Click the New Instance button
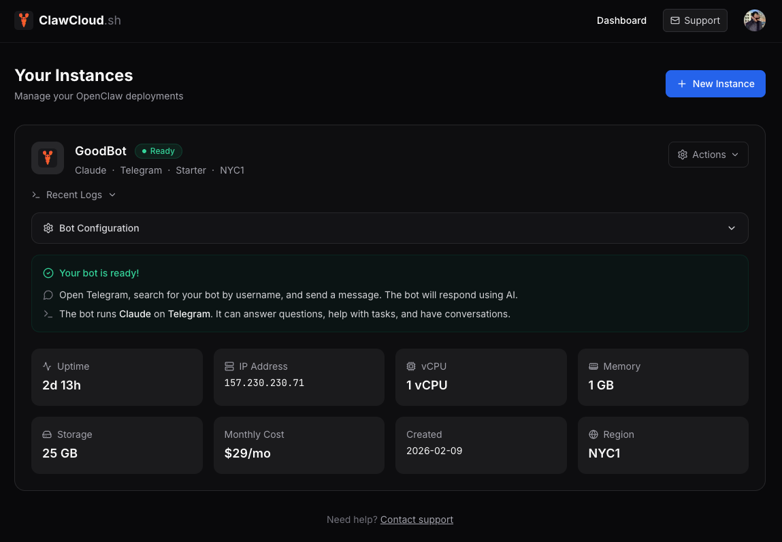The image size is (782, 542). click(715, 84)
